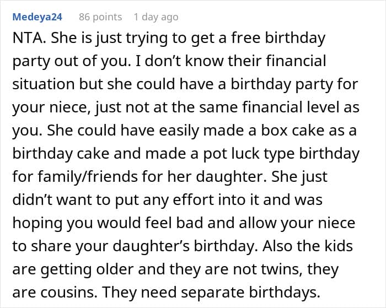
Task: Click the phrase 'hoping you would feel bad'
Action: [x=124, y=223]
